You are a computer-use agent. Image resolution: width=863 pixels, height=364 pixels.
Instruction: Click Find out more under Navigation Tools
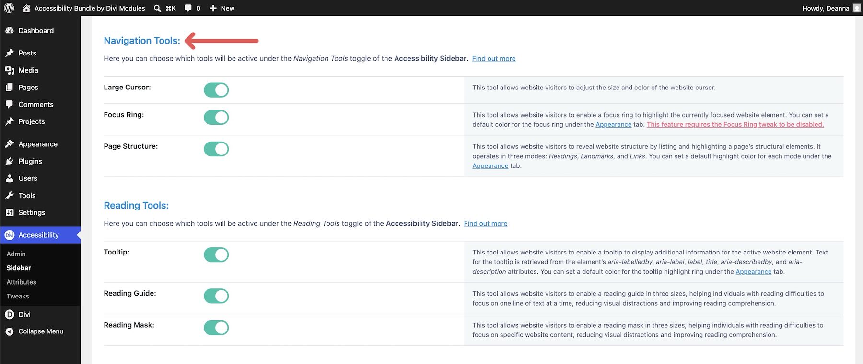tap(494, 58)
